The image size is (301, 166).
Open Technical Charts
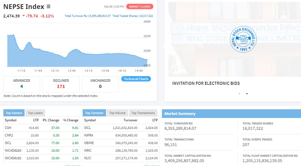[x=136, y=79]
